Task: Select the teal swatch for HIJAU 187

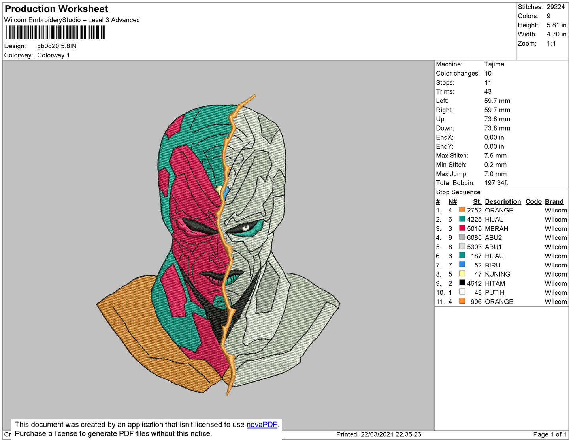Action: [x=462, y=255]
